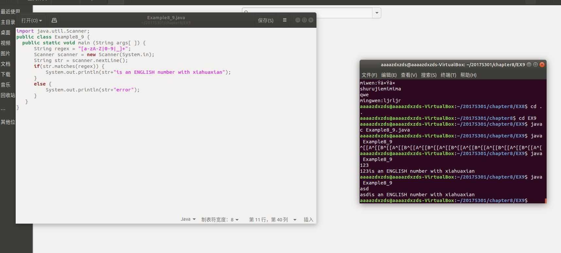
Task: Click the regex string line in code
Action: [x=82, y=49]
